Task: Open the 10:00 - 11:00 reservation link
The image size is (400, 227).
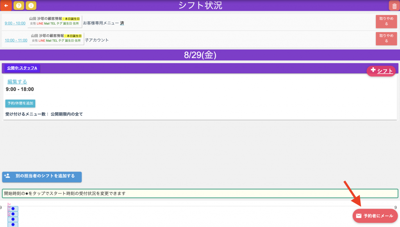Action: [x=16, y=41]
